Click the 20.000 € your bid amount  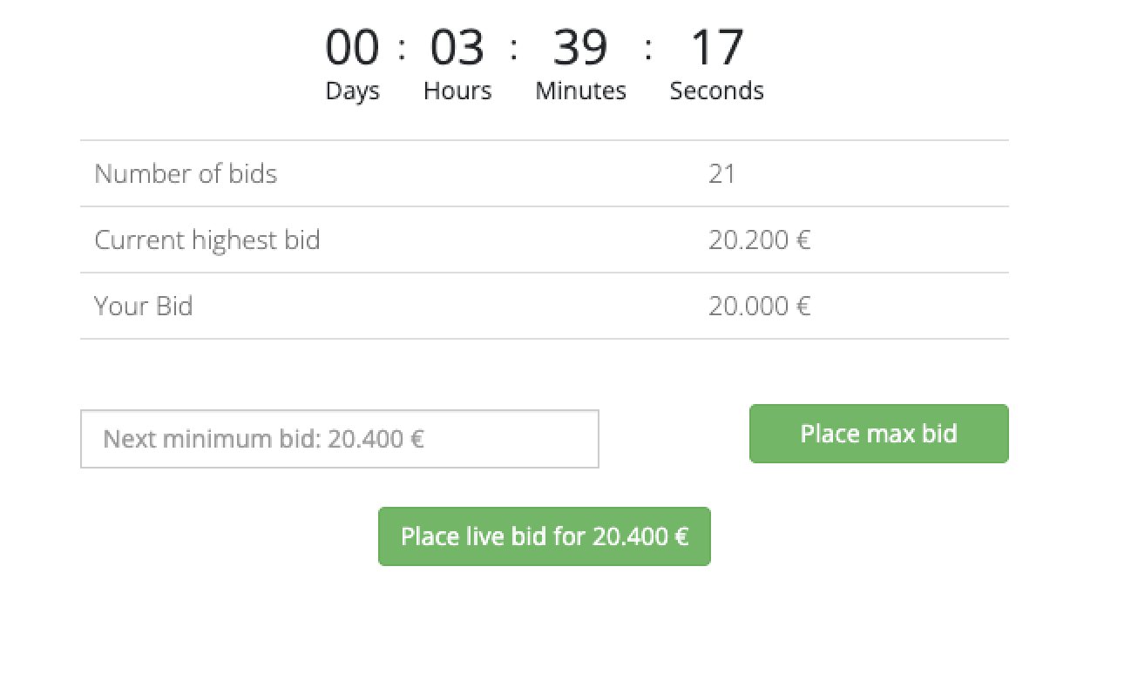(759, 307)
